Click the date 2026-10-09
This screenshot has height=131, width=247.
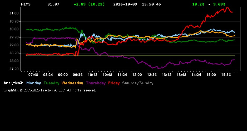pyautogui.click(x=125, y=4)
